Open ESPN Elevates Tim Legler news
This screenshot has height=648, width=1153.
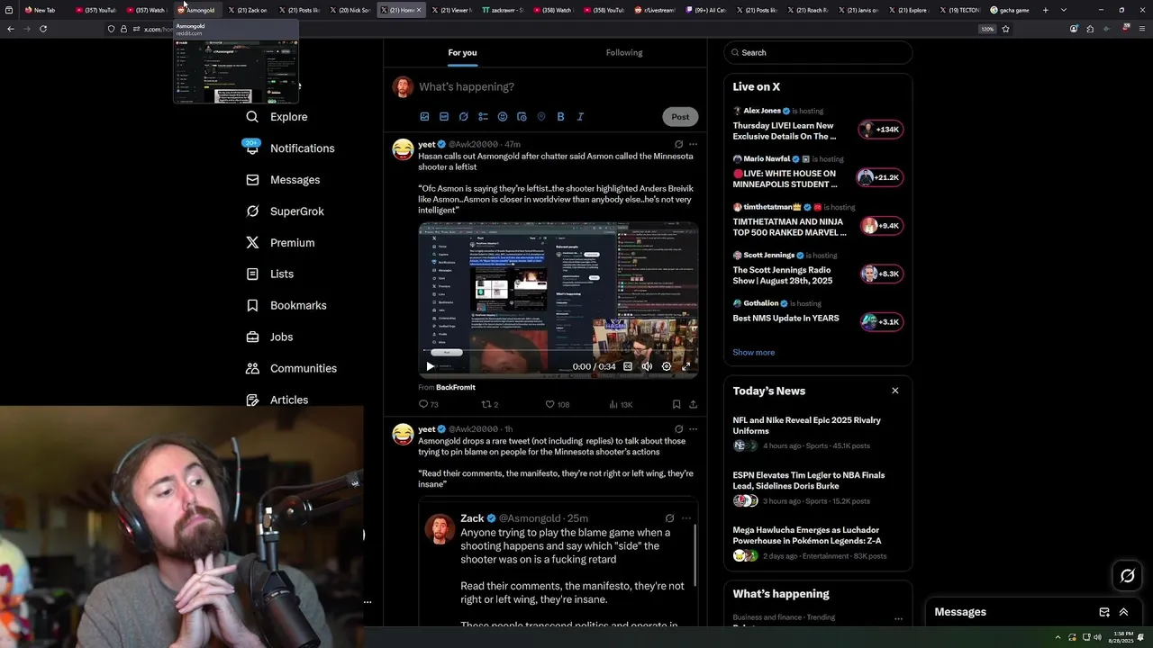point(818,488)
